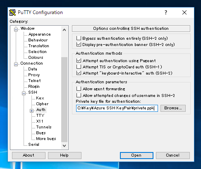The image size is (201, 169).
Task: Check Attempt TIS or CryptoCard auth
Action: point(79,67)
